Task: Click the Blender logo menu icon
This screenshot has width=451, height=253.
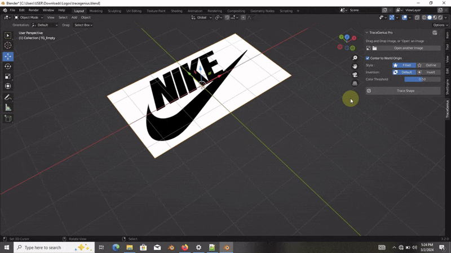Action: coord(5,10)
